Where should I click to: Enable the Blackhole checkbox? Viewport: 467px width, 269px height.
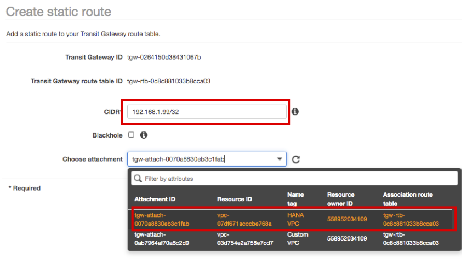pyautogui.click(x=131, y=135)
